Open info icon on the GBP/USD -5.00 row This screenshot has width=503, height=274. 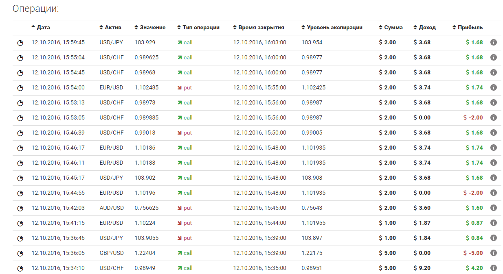pyautogui.click(x=493, y=253)
